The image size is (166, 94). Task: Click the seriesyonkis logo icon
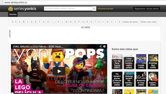point(11,9)
